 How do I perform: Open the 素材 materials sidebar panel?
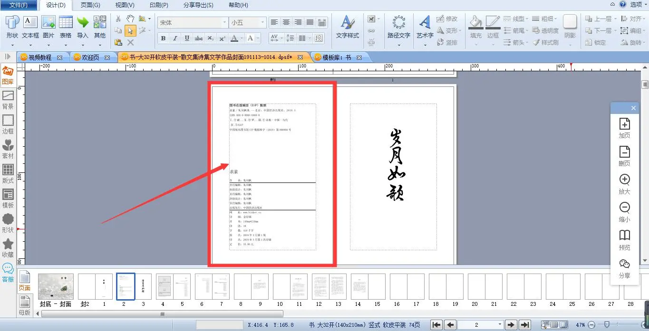[x=8, y=149]
